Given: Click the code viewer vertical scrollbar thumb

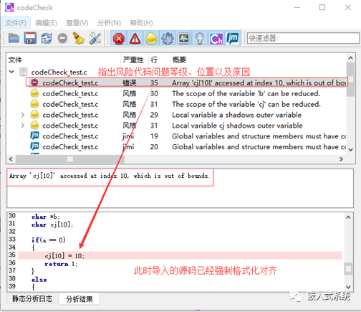Looking at the screenshot, I should tap(348, 269).
